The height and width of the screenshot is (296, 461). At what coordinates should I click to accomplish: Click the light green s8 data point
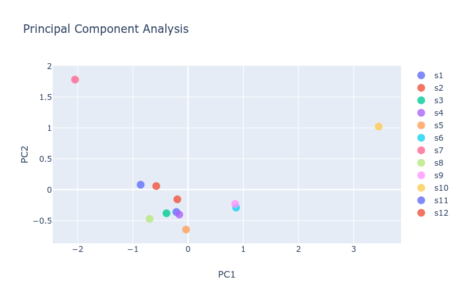click(149, 219)
